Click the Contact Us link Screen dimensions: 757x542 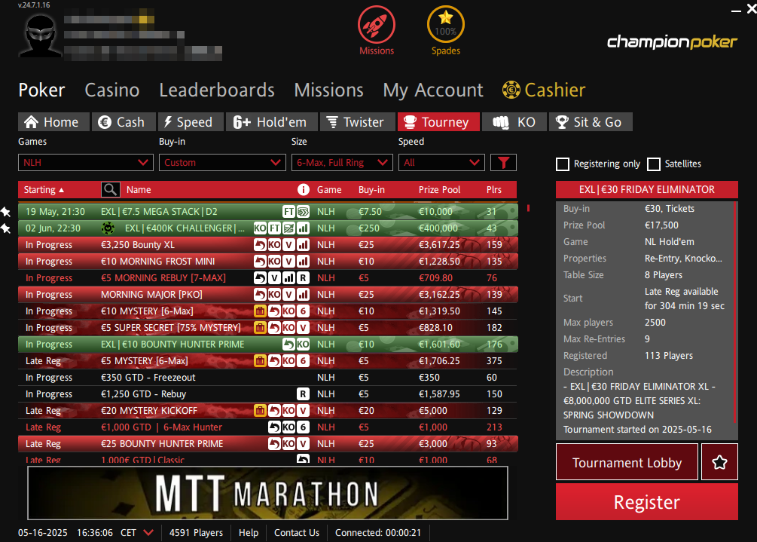[x=297, y=532]
